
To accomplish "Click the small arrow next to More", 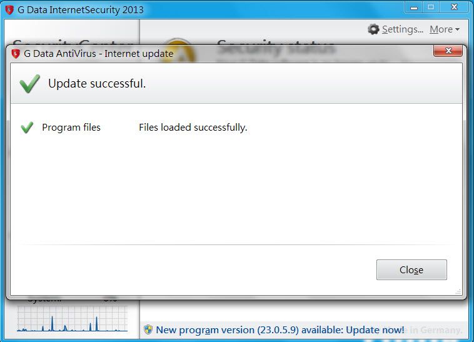I will click(457, 29).
